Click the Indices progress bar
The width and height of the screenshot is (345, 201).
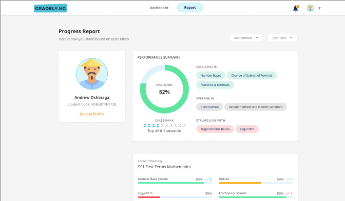click(x=256, y=183)
